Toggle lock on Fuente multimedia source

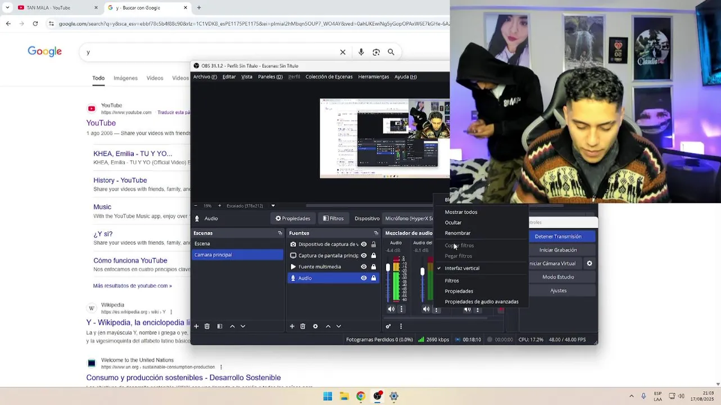(373, 267)
